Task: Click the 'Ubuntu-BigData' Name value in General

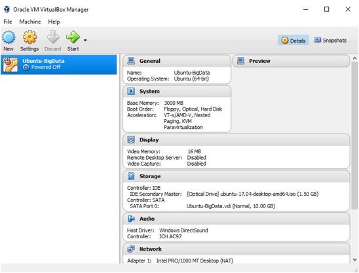Action: (x=192, y=73)
